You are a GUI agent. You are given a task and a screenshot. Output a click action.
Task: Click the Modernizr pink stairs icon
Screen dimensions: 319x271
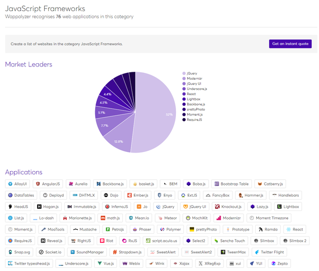pos(219,218)
